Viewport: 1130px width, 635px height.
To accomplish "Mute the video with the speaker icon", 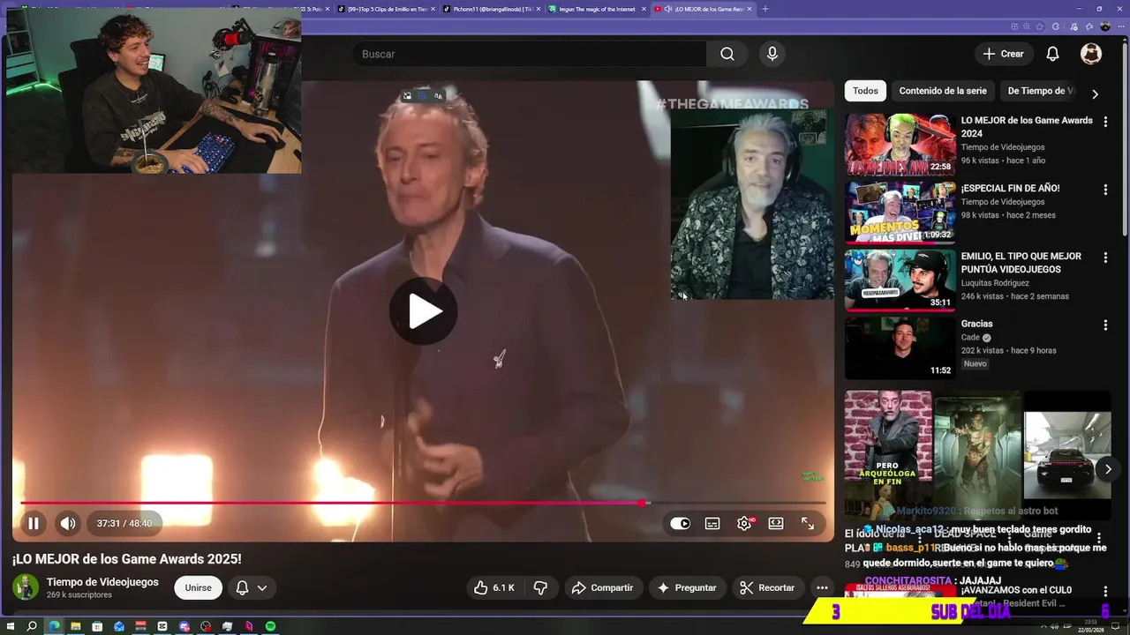I will 68,523.
